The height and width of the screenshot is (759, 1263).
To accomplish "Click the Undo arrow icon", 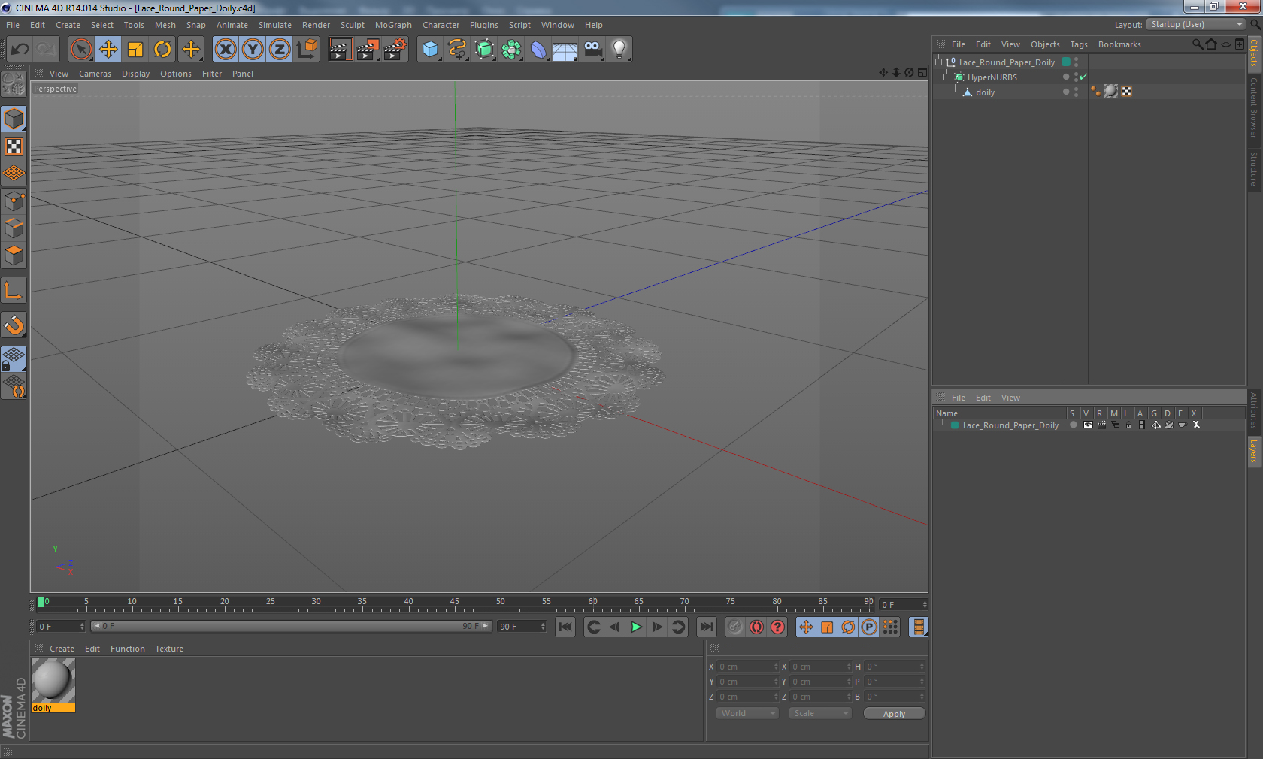I will pos(20,50).
